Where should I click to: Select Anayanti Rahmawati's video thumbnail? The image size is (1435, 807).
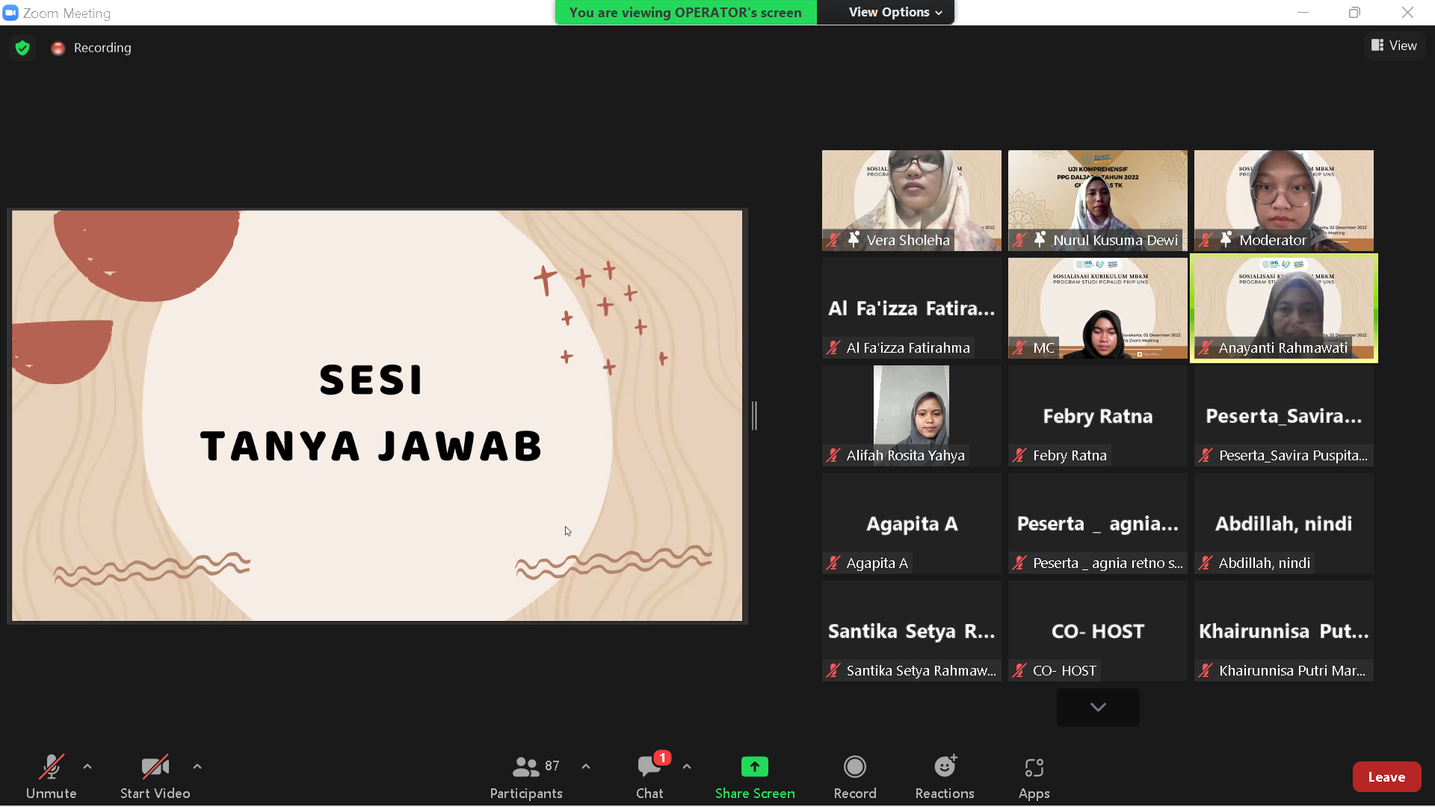pos(1283,308)
